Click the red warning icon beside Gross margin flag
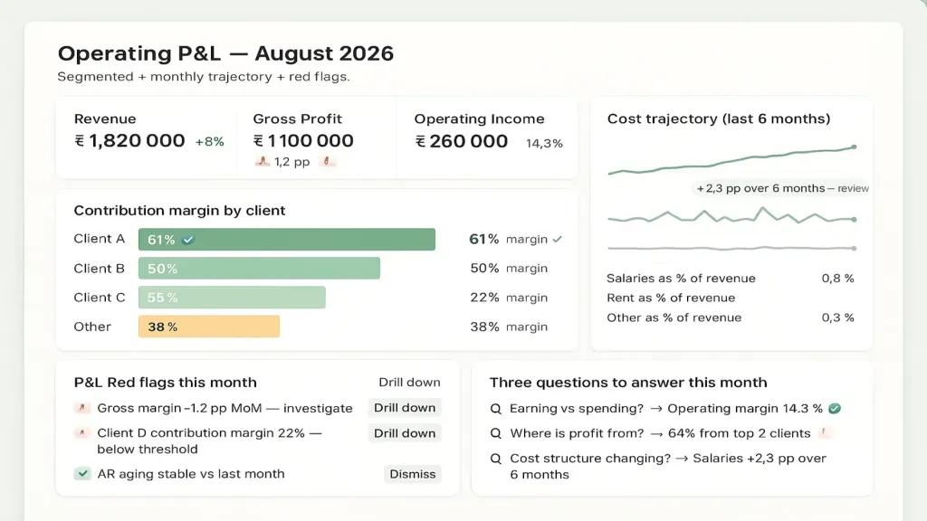 point(81,408)
